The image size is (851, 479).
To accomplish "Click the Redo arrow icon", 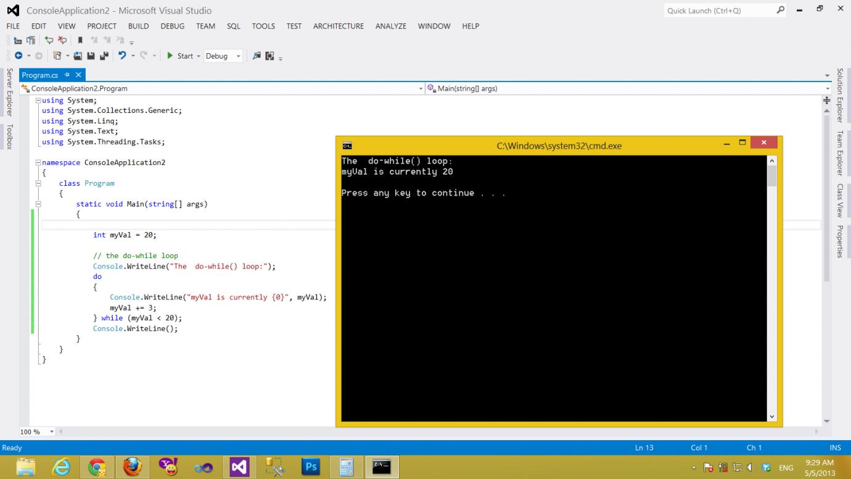I will (x=144, y=56).
